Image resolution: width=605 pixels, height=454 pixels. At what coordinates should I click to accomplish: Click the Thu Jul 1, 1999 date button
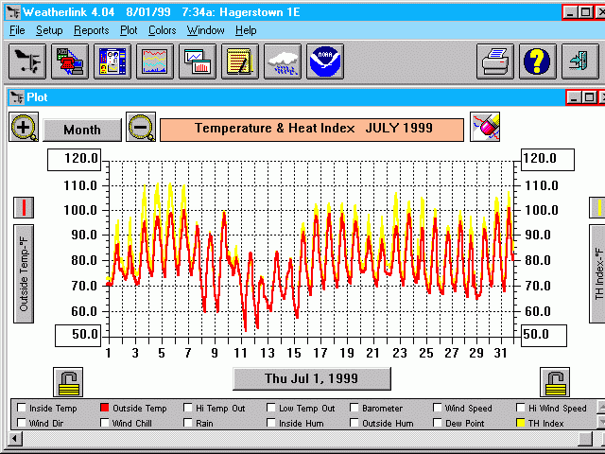(312, 378)
